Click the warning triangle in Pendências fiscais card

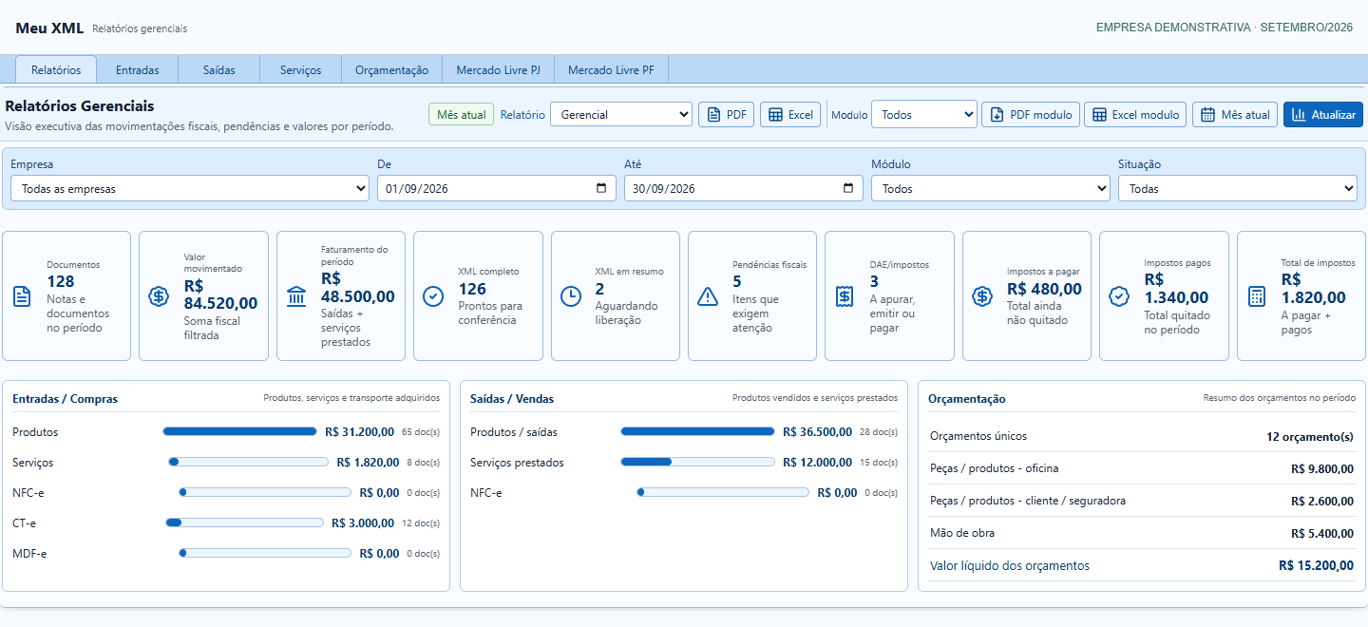pos(708,296)
